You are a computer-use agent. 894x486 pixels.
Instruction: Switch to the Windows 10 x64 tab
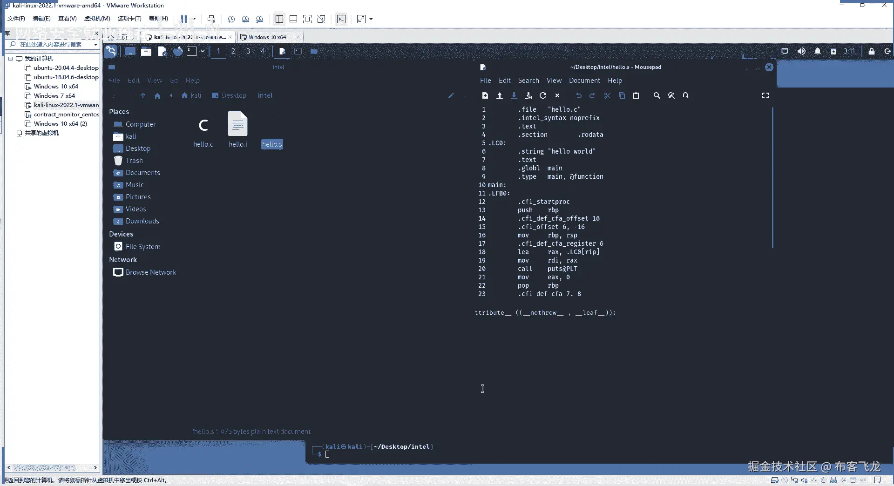point(267,37)
